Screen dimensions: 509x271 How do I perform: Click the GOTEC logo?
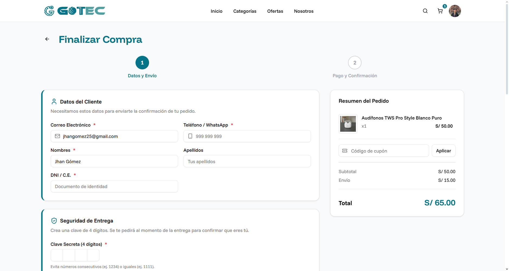point(75,11)
